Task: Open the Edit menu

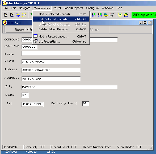Action: 13,8
